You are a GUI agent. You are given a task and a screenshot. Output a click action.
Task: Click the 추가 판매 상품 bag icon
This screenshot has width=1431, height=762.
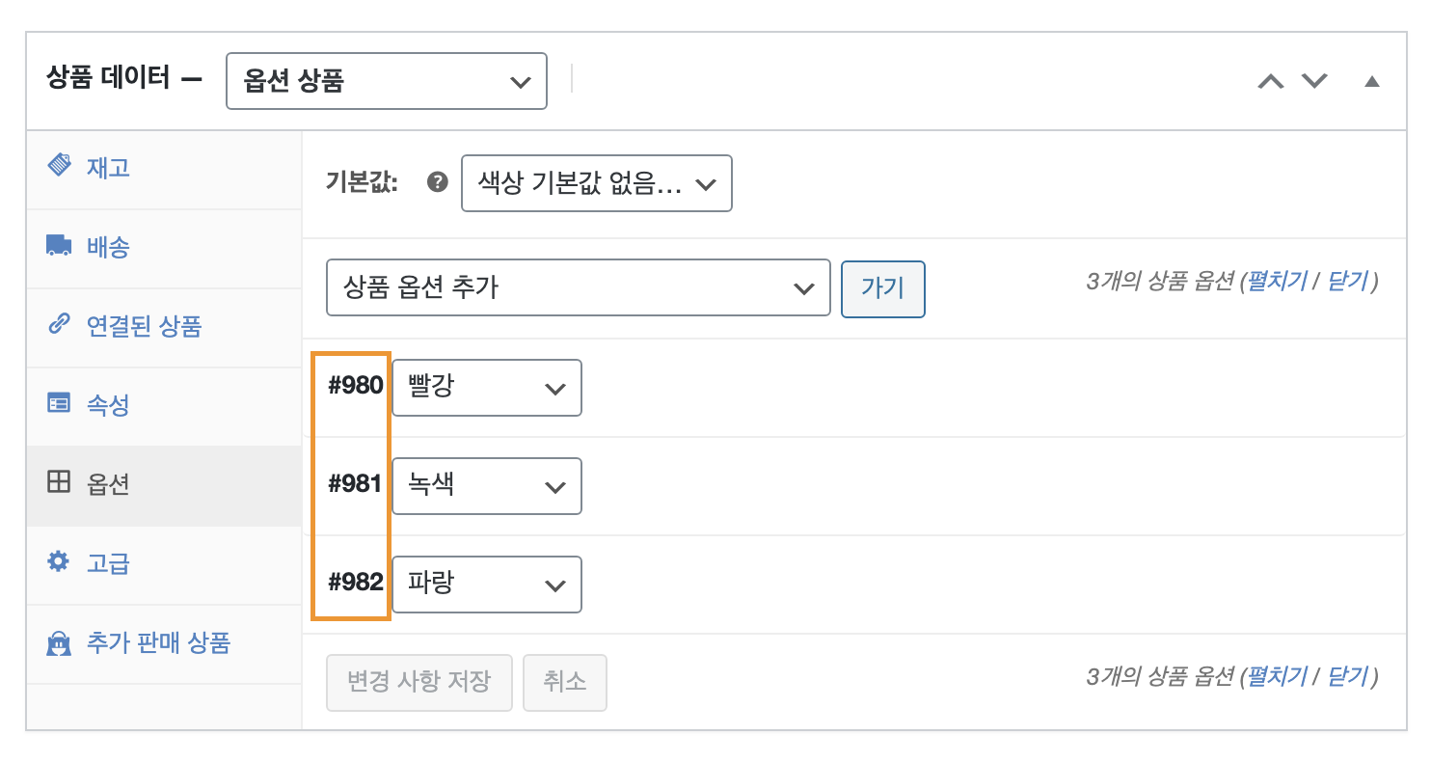tap(59, 643)
